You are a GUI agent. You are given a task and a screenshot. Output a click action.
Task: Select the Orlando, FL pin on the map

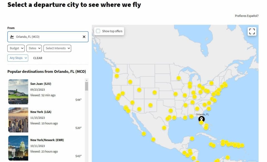coord(202,119)
